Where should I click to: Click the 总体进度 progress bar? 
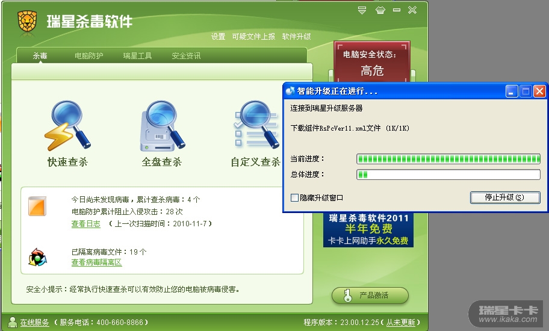(448, 175)
